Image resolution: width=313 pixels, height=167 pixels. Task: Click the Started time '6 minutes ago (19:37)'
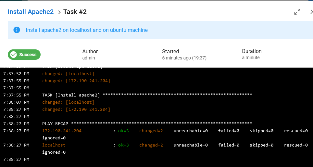tap(184, 58)
